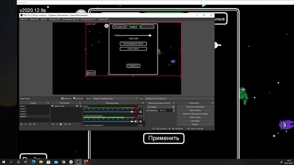Open File Explorer from taskbar

(41, 162)
